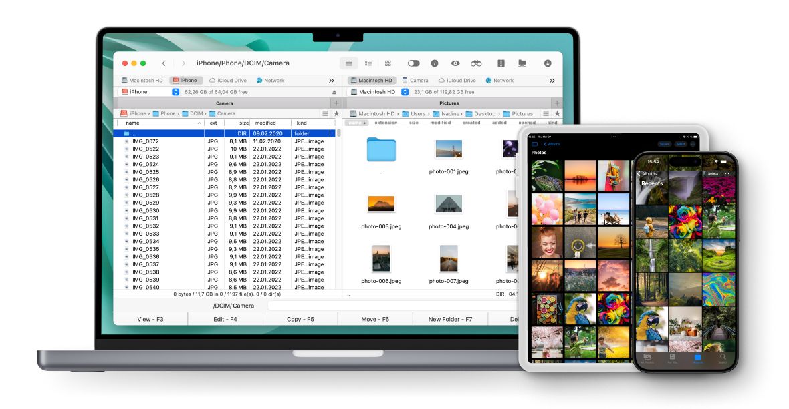The height and width of the screenshot is (409, 789).
Task: Select file IMG_0539
Action: tap(225, 280)
